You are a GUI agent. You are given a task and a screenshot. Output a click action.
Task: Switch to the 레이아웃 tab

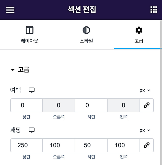(30, 35)
